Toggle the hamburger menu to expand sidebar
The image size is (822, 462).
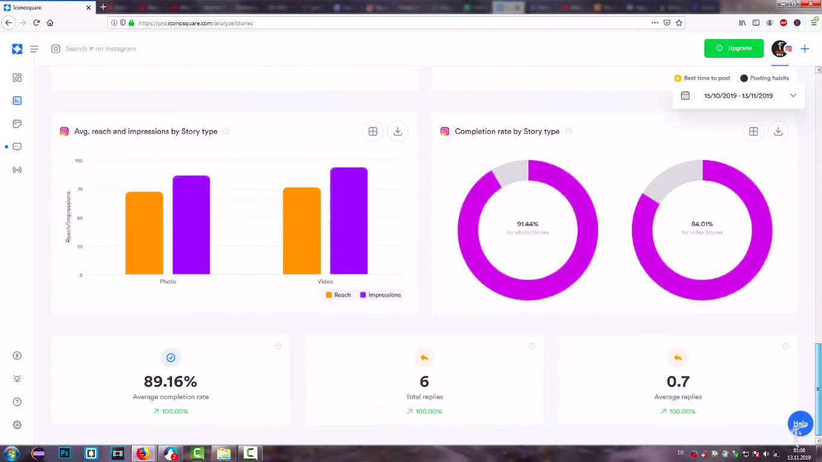pos(34,49)
